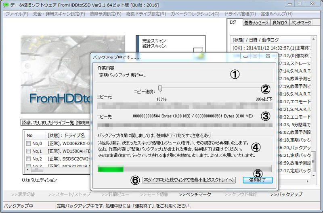Screen dimensions: 323x213
Task: Click the リカバリエディション label
Action: (x=39, y=180)
